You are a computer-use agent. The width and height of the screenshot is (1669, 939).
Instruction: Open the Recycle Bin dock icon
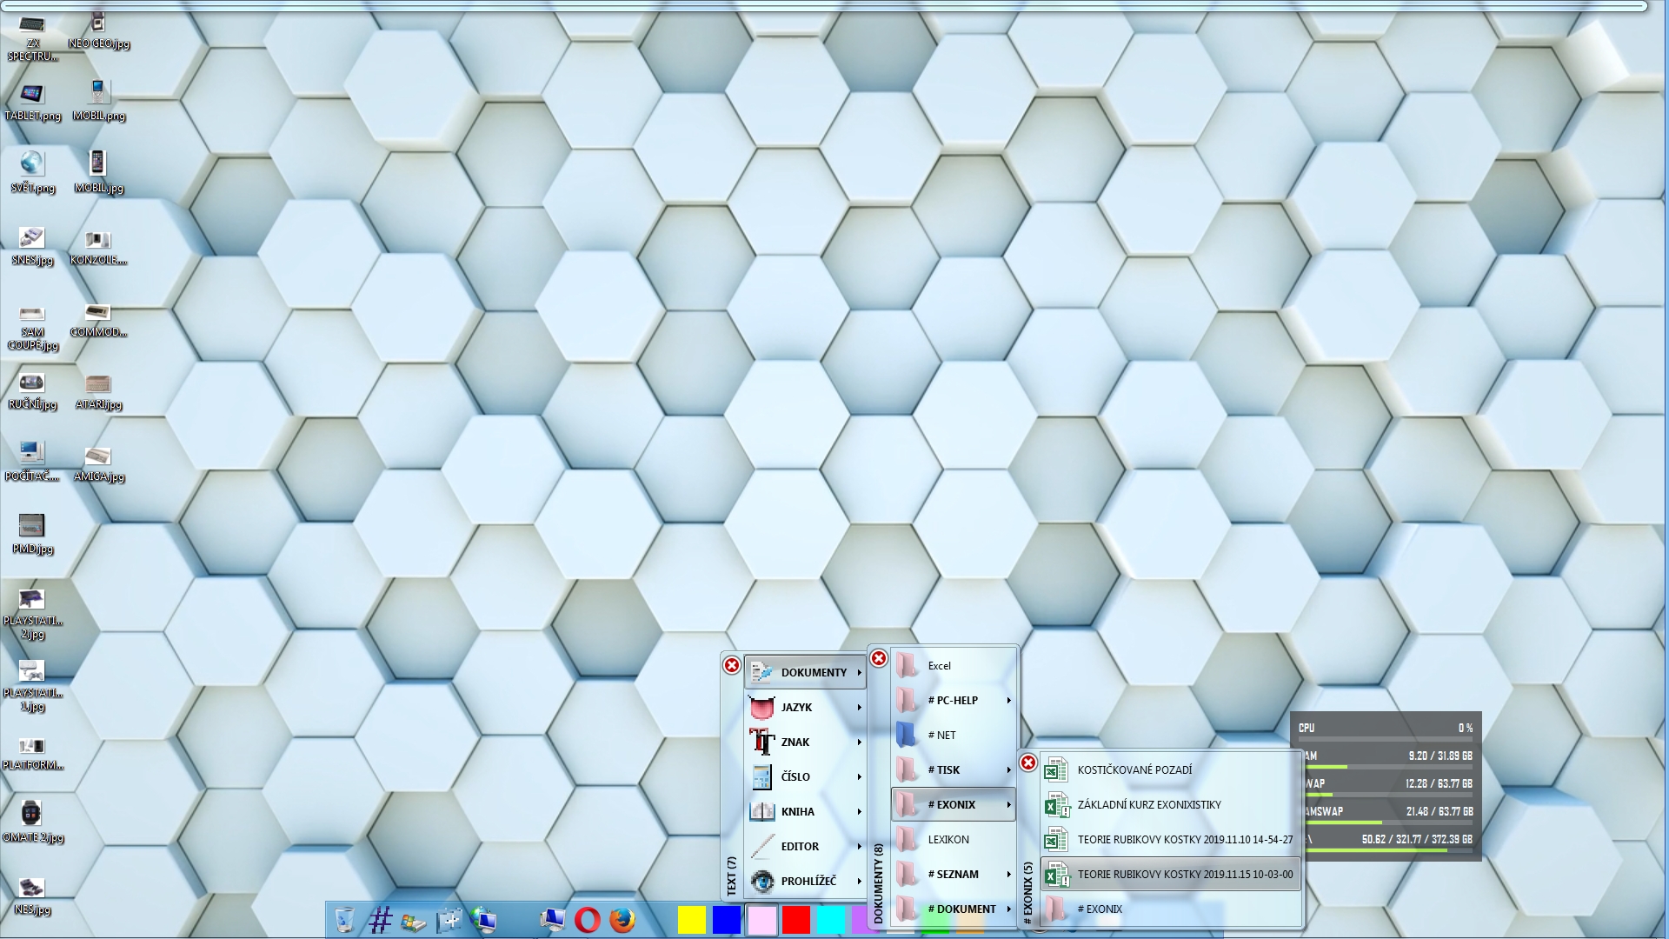click(344, 919)
